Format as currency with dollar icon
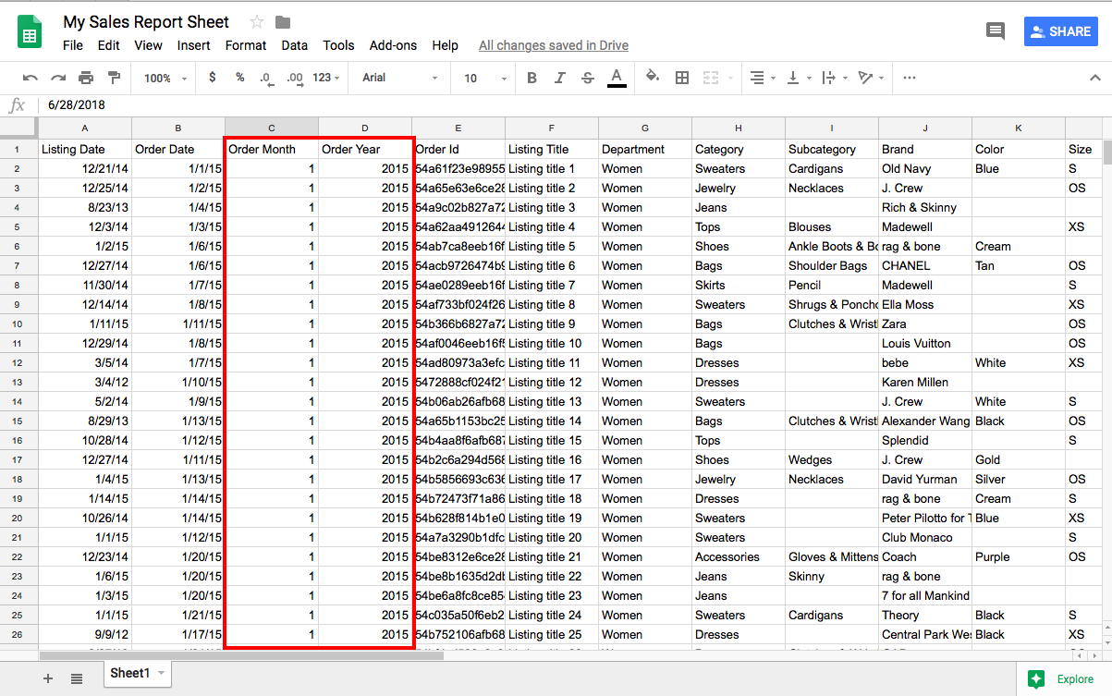The image size is (1112, 696). (x=213, y=78)
